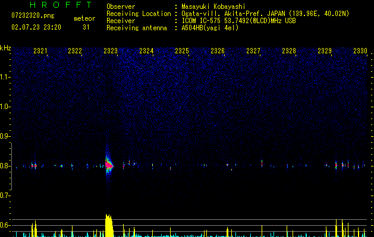Click the 0.6 kHz axis label

[x=5, y=225]
